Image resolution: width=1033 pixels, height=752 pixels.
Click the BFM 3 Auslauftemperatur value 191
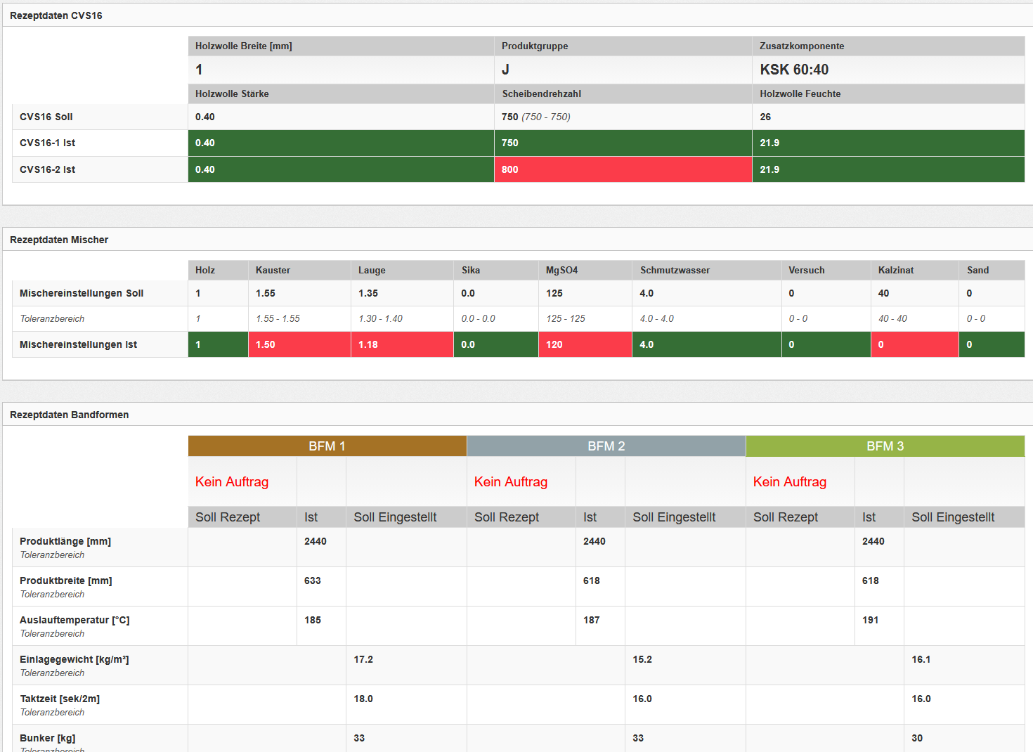871,620
